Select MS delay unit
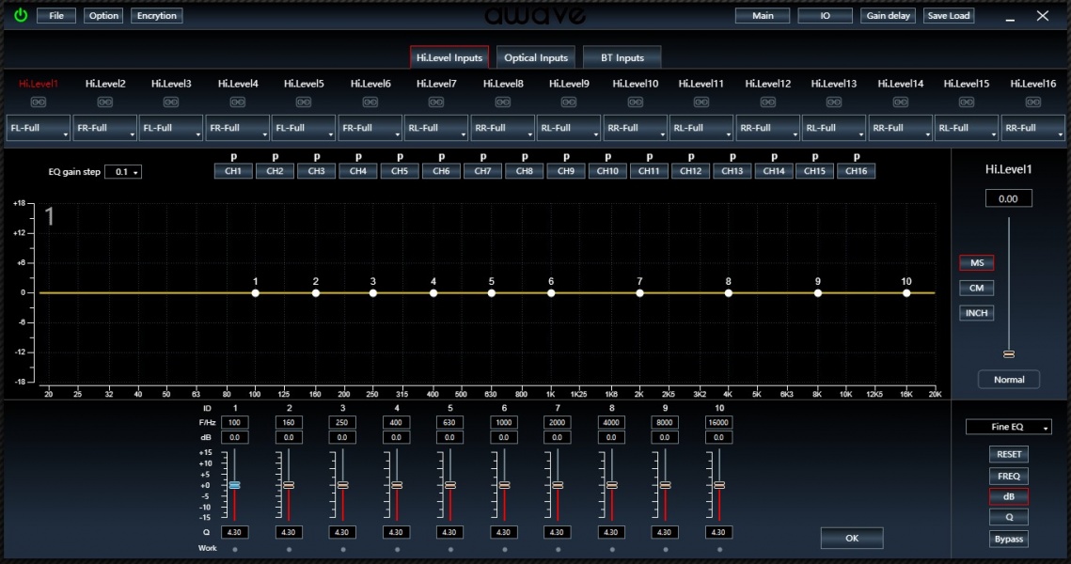 click(977, 263)
